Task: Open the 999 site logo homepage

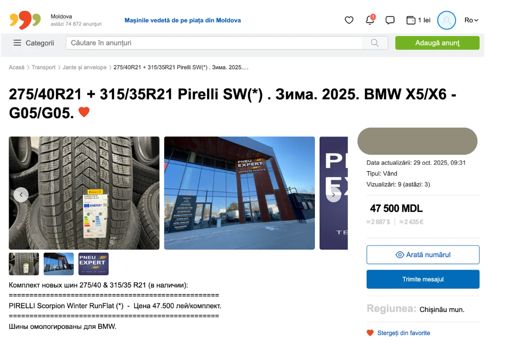Action: click(x=25, y=20)
